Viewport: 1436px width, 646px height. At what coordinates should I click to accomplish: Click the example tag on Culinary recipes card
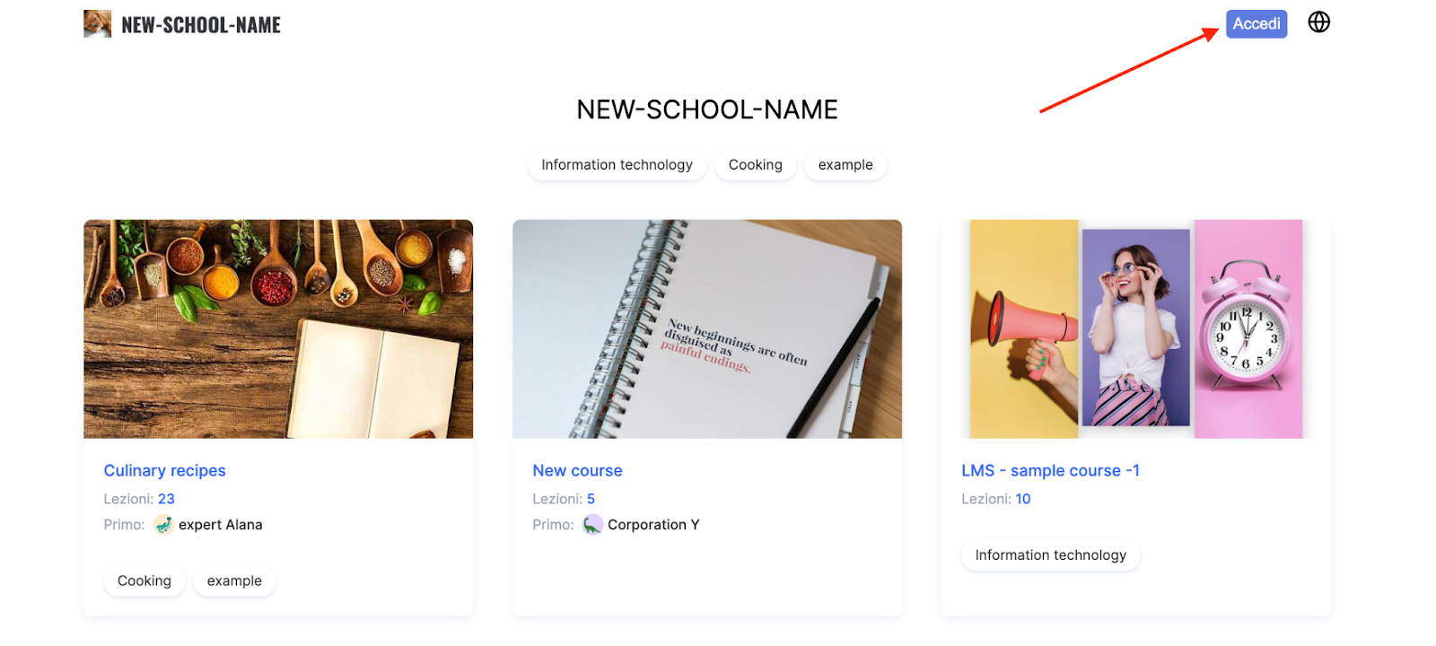pyautogui.click(x=234, y=581)
